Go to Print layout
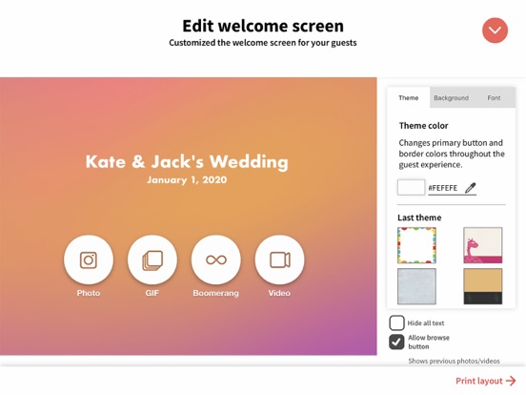The image size is (526, 395). click(x=479, y=381)
